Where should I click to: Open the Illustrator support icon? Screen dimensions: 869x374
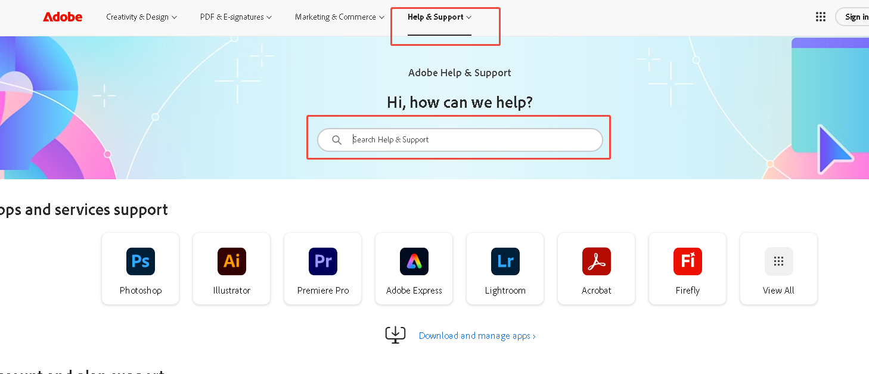[232, 261]
